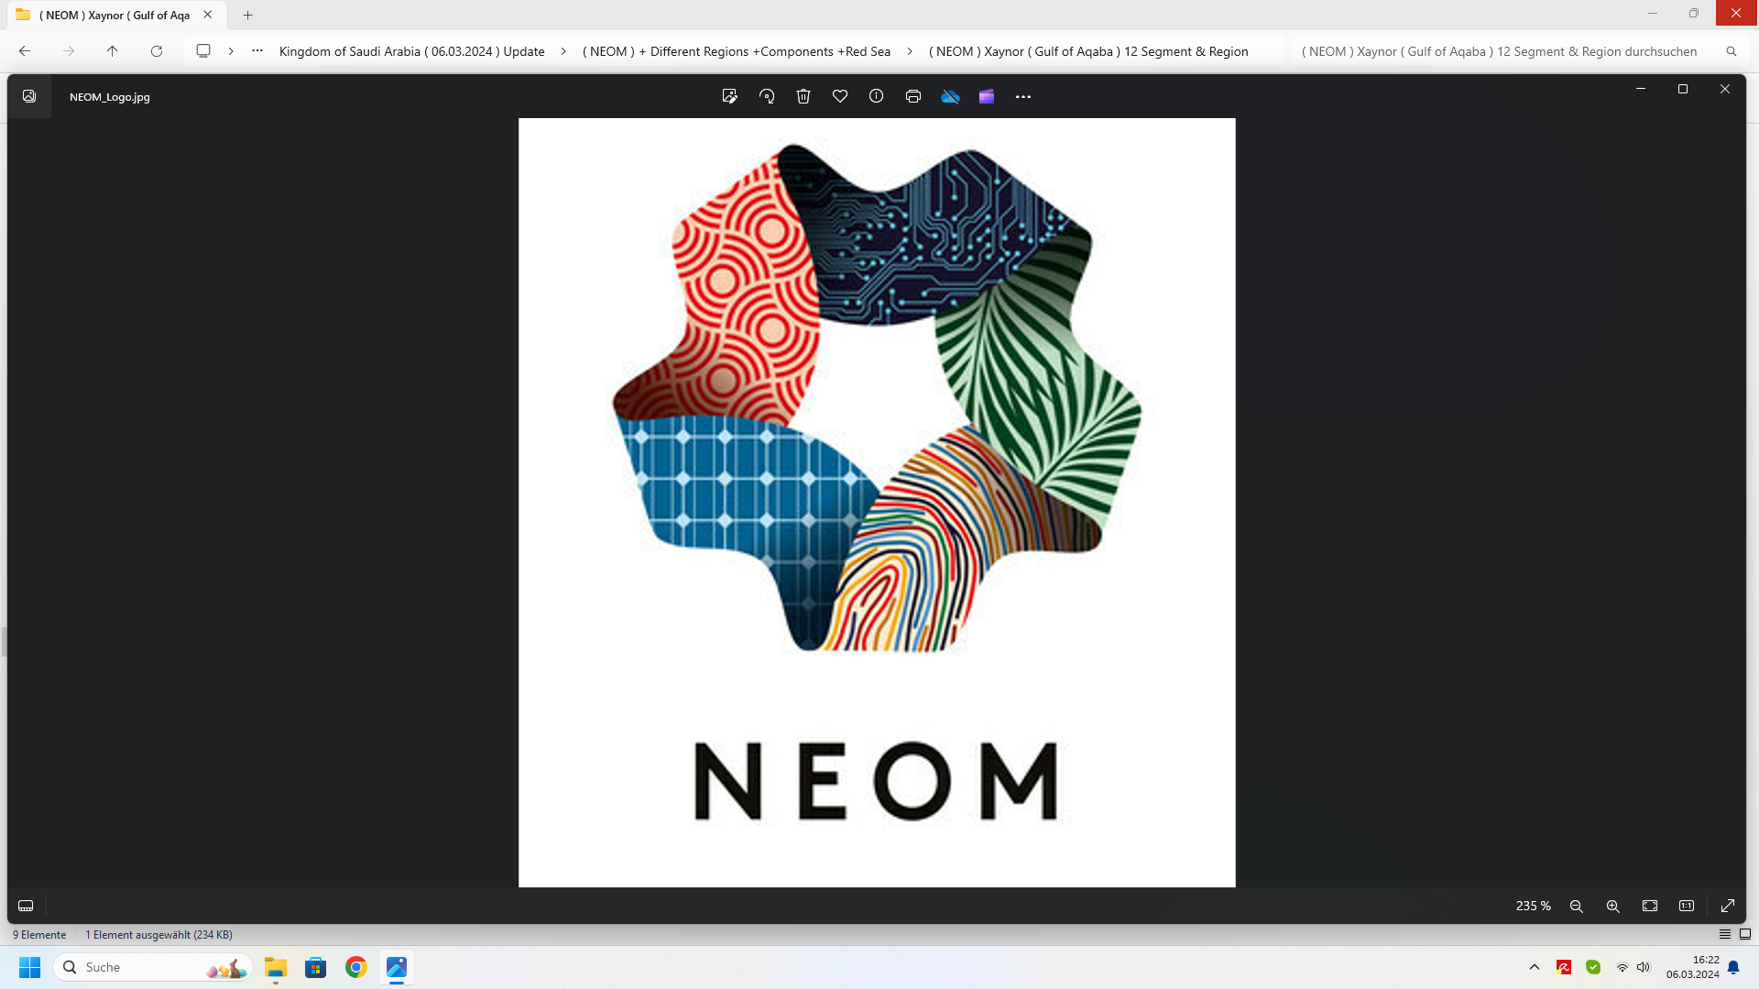Expand chevron after the monitor icon
1759x989 pixels.
231,51
